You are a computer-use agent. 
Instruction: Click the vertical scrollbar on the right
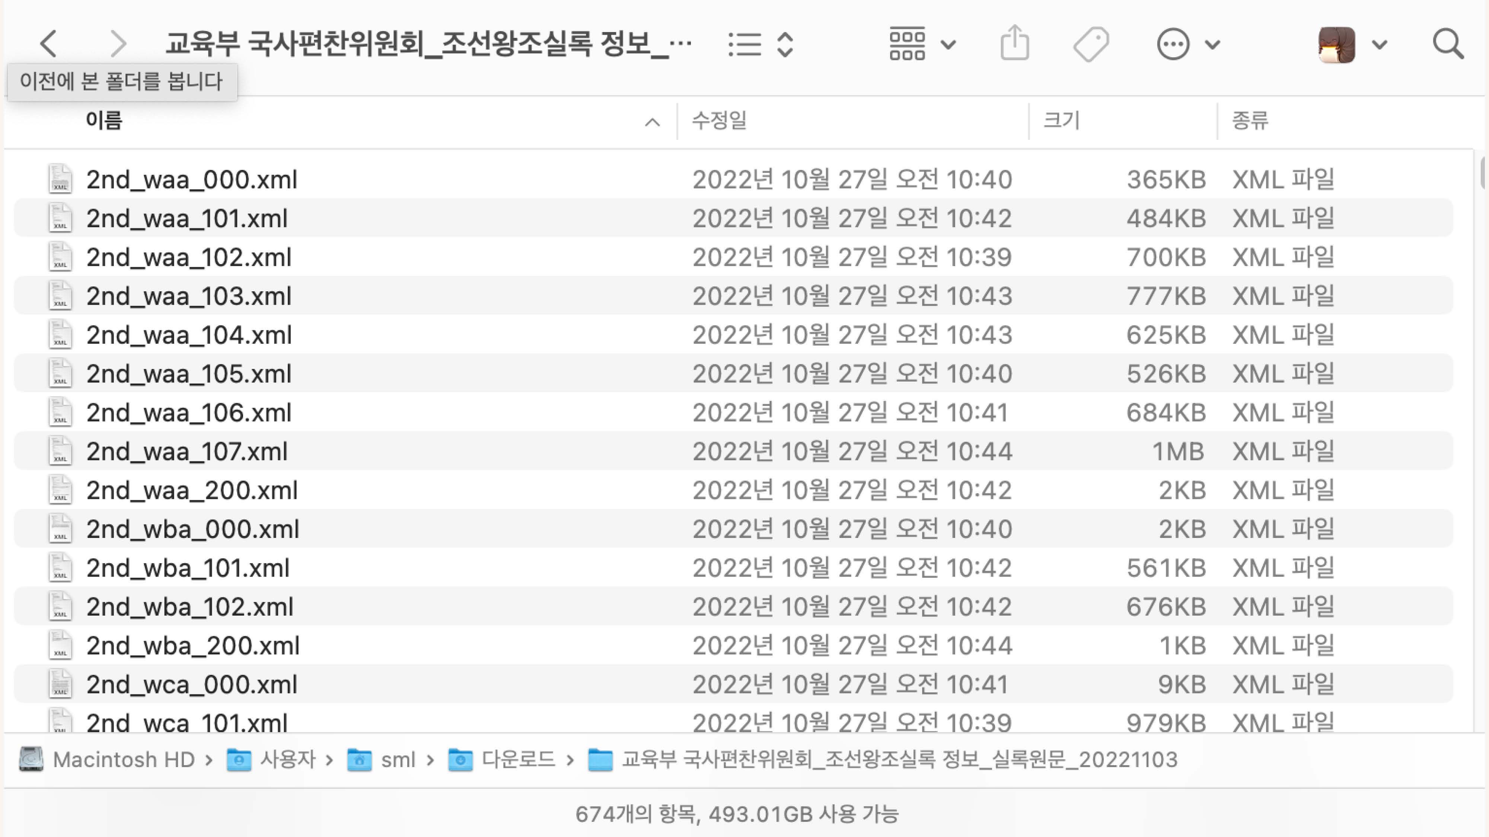[1483, 173]
